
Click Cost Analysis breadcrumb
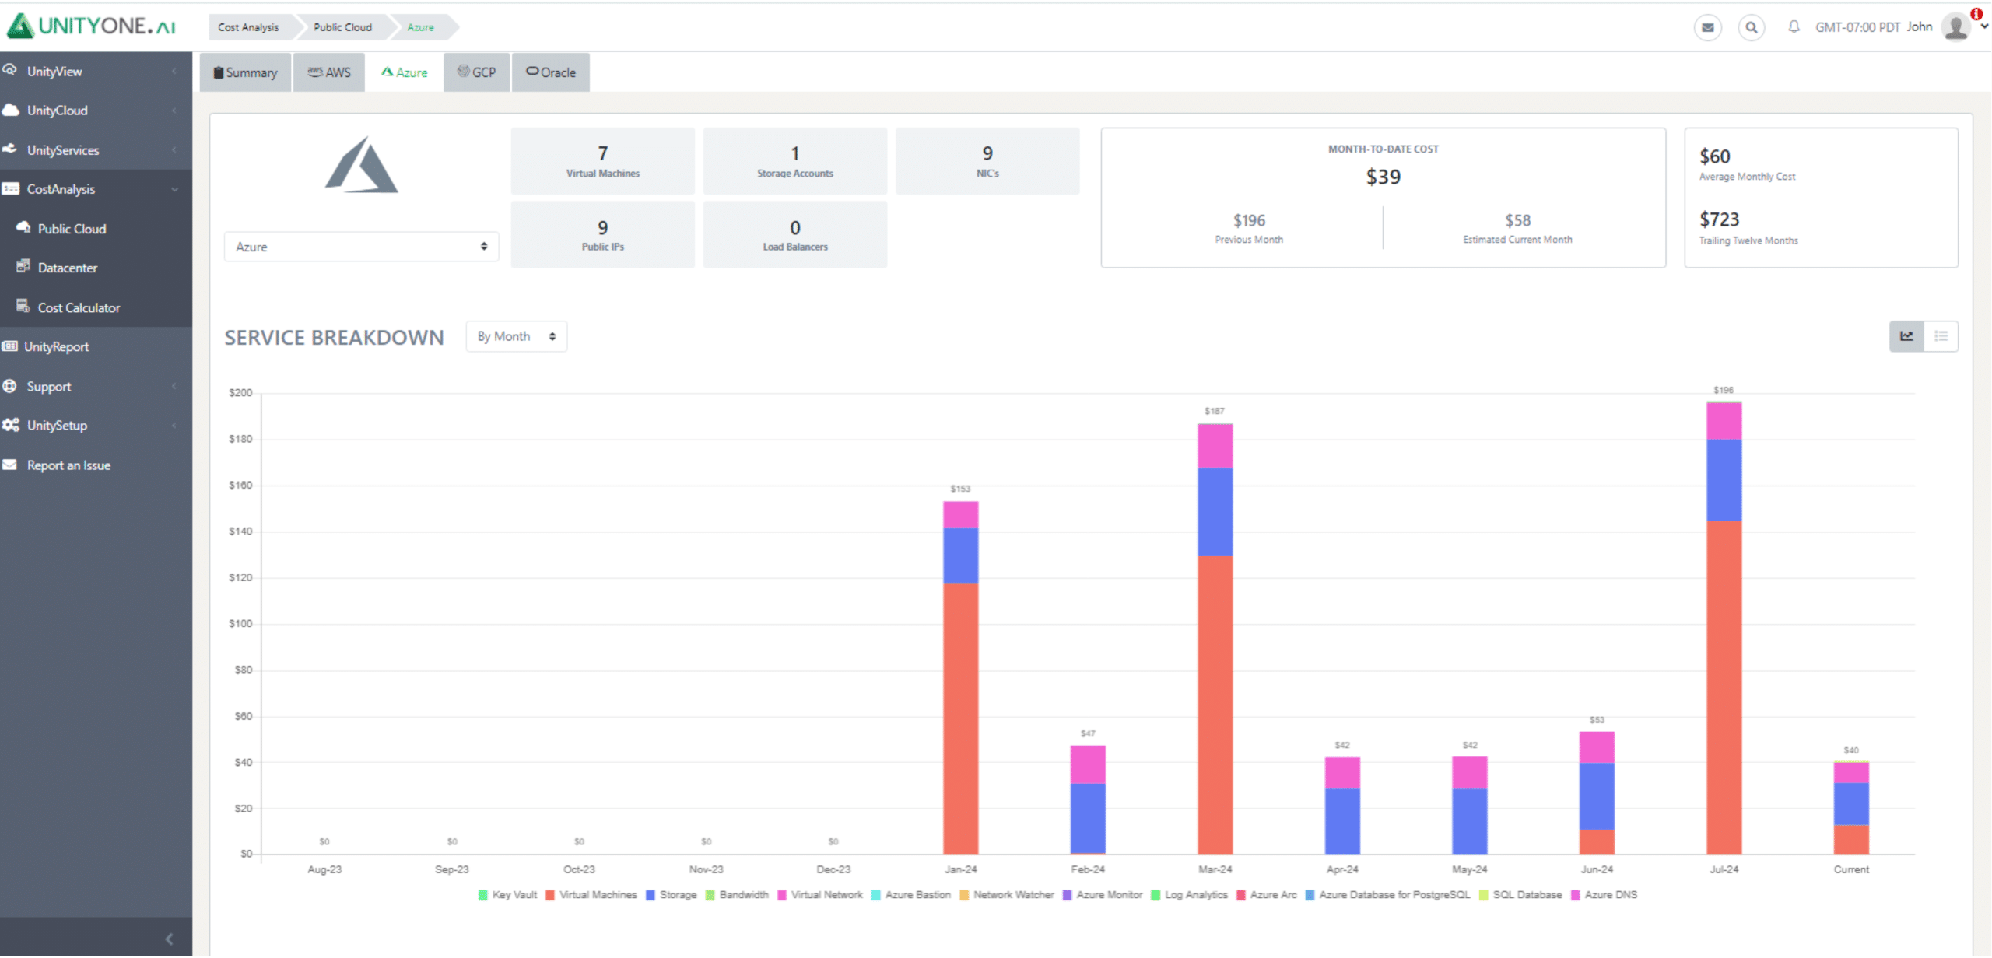(248, 27)
